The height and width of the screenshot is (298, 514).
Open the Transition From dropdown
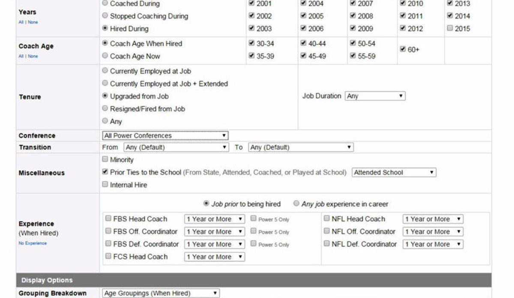pyautogui.click(x=176, y=147)
